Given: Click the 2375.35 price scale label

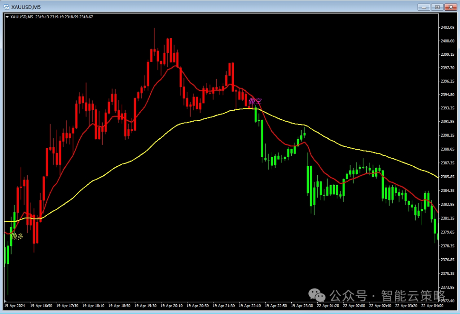Looking at the screenshot, I should [447, 273].
